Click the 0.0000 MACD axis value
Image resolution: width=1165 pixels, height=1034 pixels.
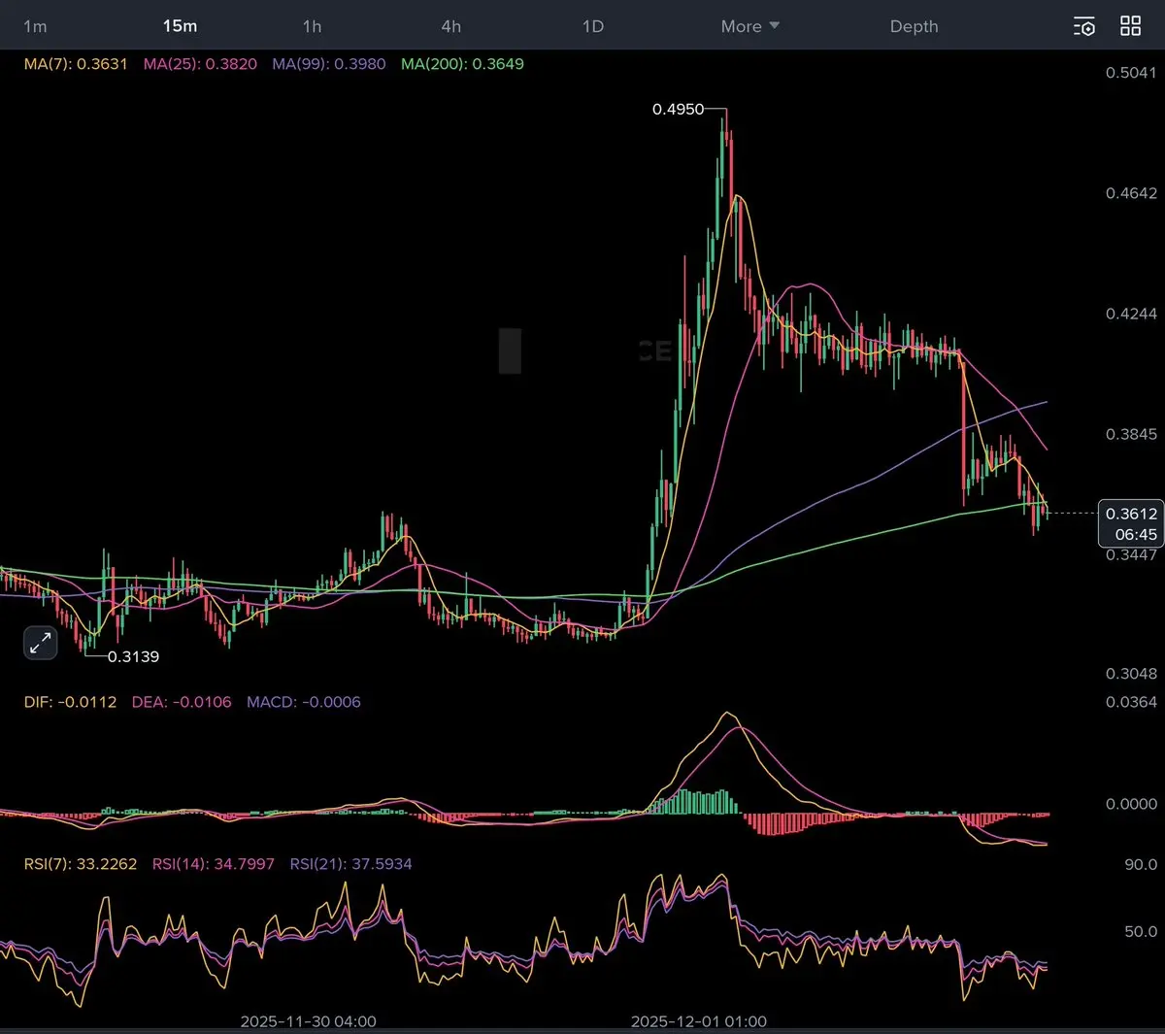[1131, 804]
